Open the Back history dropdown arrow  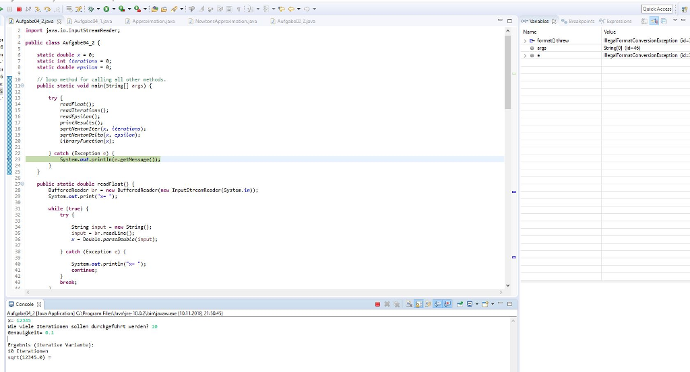(299, 9)
